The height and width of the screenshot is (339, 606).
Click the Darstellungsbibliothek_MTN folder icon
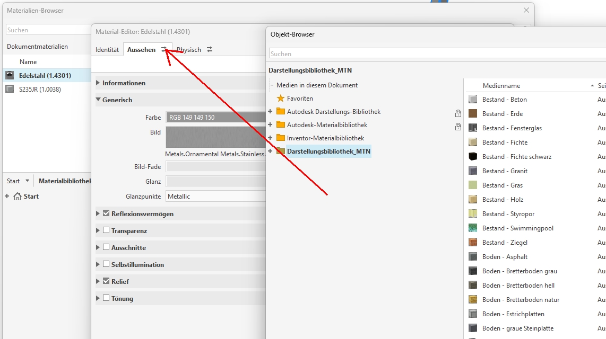tap(281, 151)
